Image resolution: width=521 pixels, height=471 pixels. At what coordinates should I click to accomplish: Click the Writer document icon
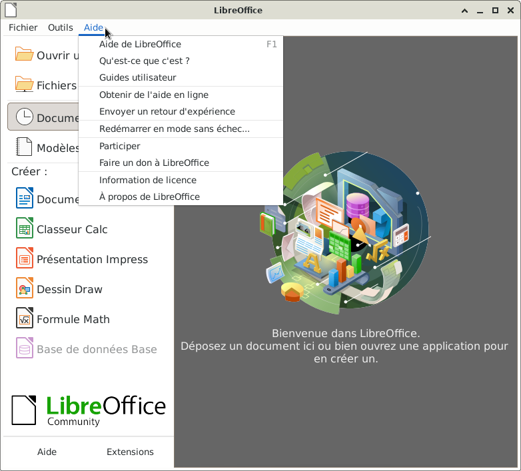point(25,198)
